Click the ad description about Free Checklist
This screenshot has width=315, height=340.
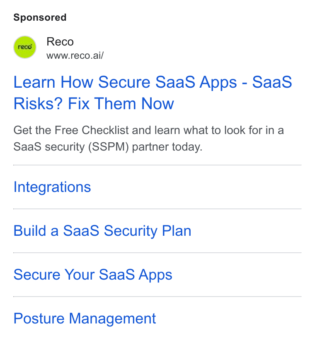(x=149, y=139)
